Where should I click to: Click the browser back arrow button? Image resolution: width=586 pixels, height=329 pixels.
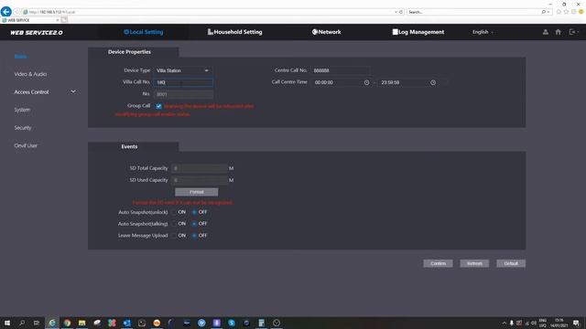coord(6,12)
